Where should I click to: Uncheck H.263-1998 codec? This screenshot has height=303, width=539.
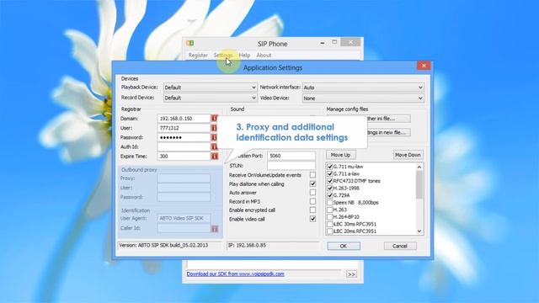pyautogui.click(x=329, y=189)
